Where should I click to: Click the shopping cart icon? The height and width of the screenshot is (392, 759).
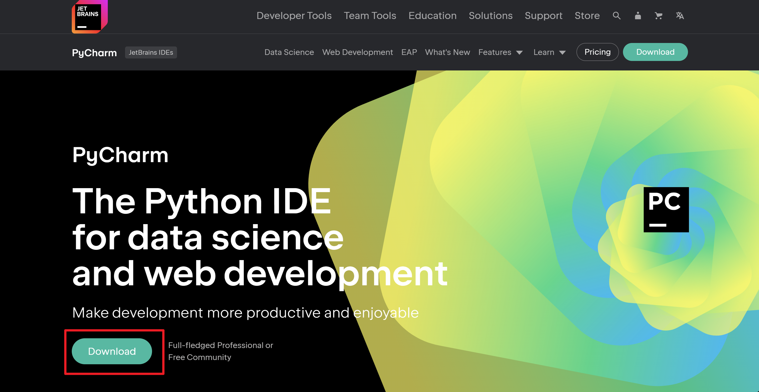coord(658,15)
